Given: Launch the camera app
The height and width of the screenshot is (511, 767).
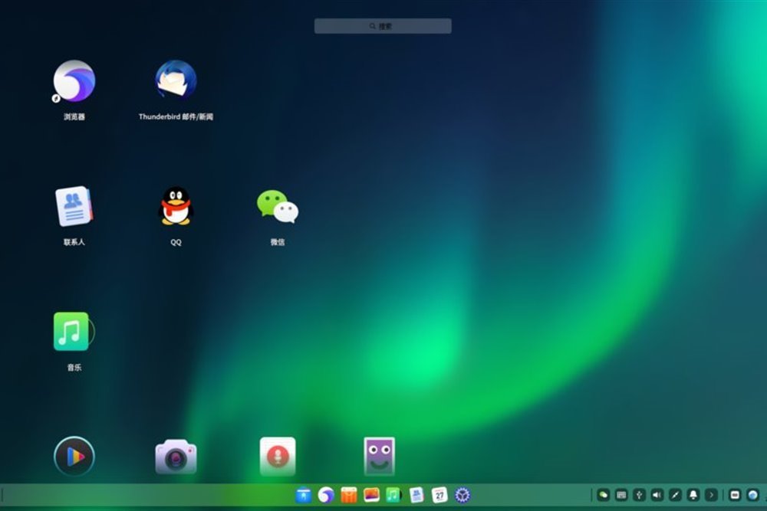Looking at the screenshot, I should click(x=176, y=457).
